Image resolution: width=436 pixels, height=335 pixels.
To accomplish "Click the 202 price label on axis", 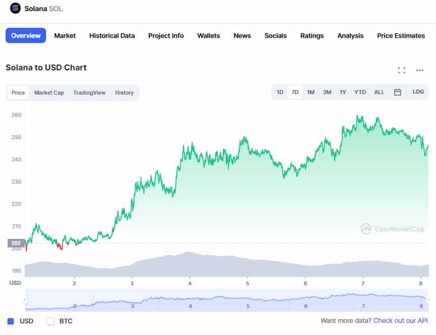I will (x=15, y=243).
